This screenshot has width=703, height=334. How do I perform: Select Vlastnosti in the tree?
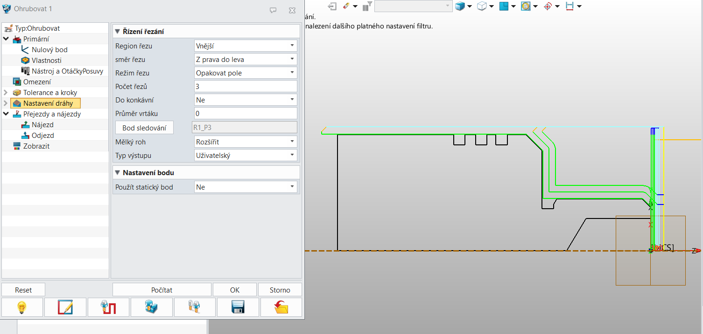click(46, 60)
